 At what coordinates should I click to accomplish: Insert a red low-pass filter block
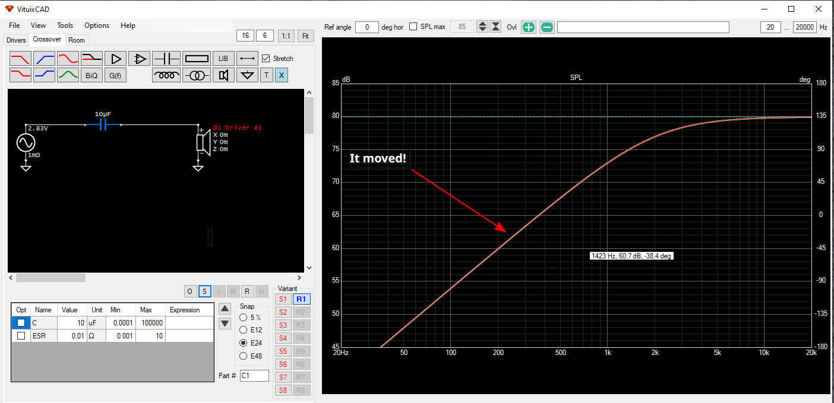pos(21,59)
